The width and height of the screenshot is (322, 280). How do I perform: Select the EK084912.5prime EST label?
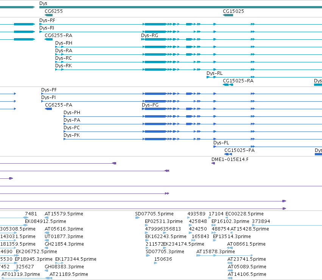click(45, 221)
